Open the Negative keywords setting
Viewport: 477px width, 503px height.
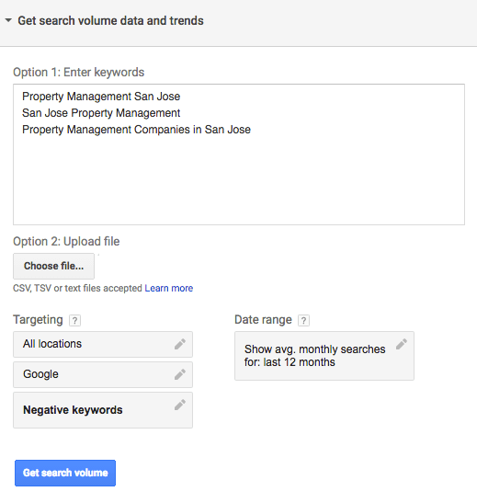tap(103, 410)
